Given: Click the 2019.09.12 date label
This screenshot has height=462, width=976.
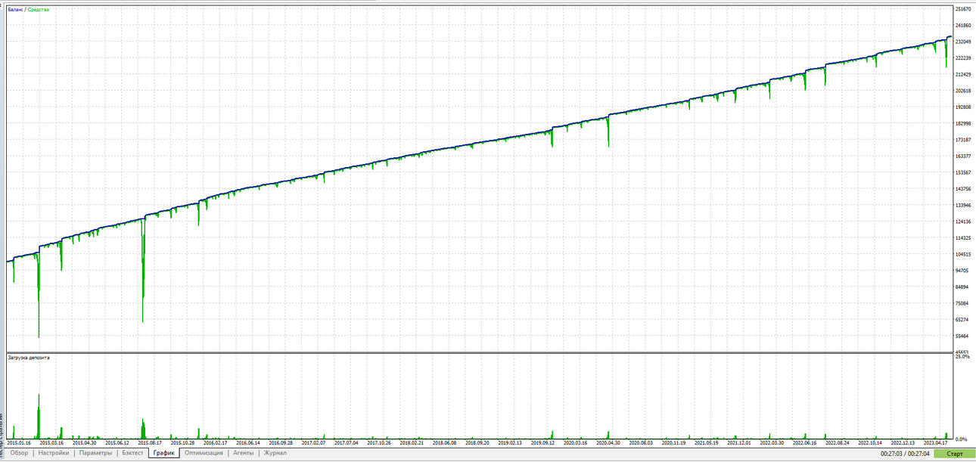Looking at the screenshot, I should pos(542,443).
